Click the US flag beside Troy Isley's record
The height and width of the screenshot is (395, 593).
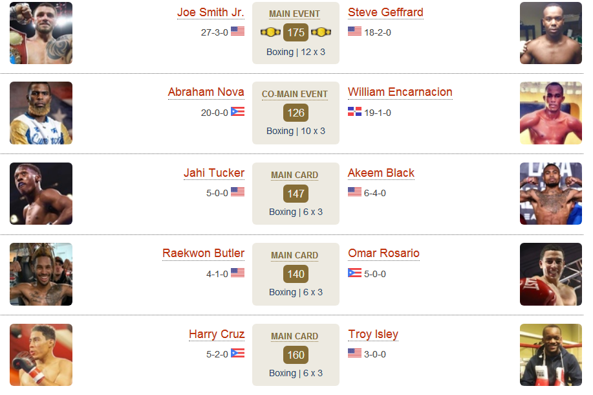[355, 353]
